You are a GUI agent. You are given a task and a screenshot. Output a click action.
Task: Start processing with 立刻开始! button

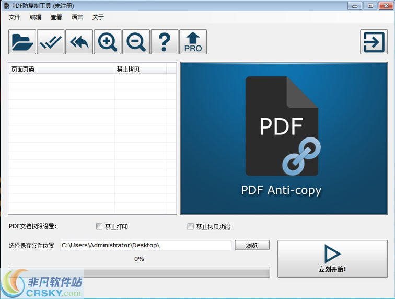[x=332, y=259]
